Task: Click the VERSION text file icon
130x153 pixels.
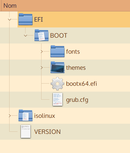Action: pos(26,131)
